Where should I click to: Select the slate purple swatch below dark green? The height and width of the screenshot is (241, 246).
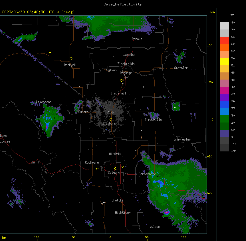[x=224, y=133]
